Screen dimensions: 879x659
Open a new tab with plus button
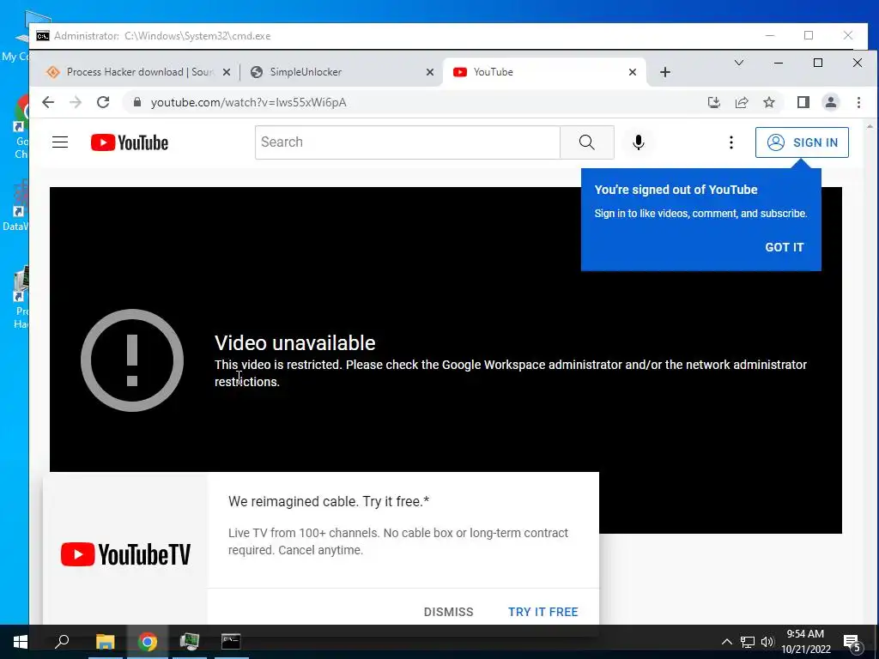tap(665, 72)
